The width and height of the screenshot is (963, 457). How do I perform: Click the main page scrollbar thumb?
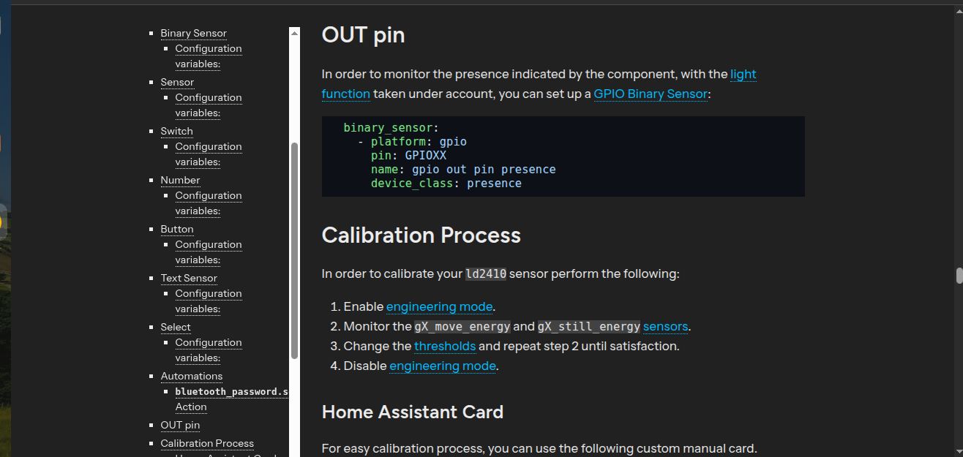click(959, 276)
